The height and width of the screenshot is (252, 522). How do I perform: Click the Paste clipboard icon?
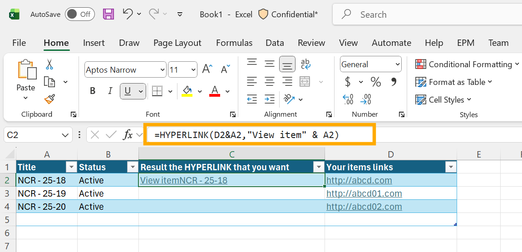[27, 70]
